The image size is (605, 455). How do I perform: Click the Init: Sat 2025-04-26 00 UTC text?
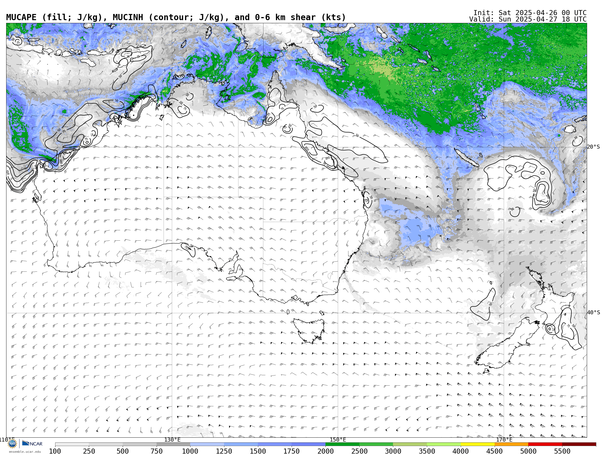[x=530, y=13]
